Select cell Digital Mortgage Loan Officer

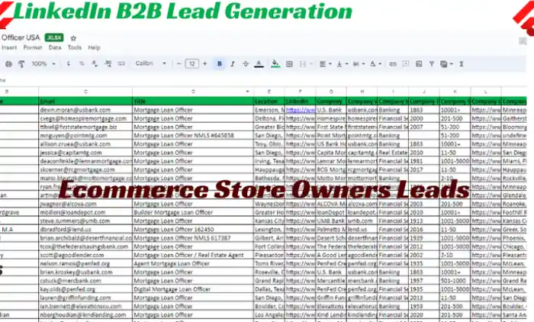point(193,289)
